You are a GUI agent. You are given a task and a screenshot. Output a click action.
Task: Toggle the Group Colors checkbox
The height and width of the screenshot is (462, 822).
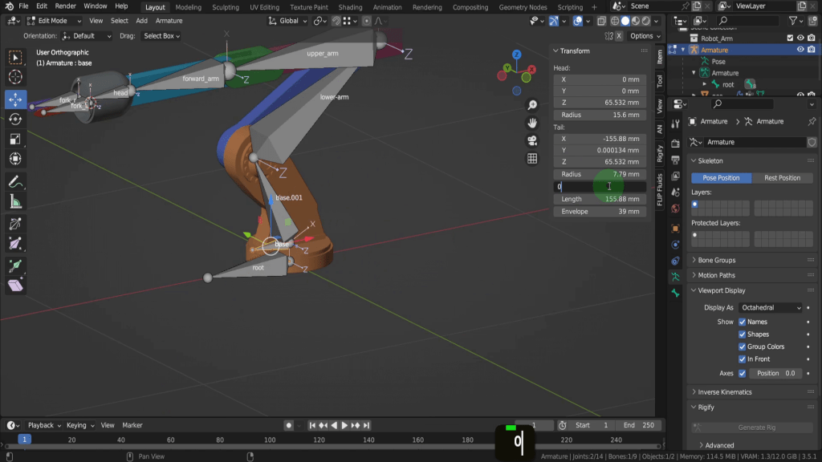click(x=742, y=346)
